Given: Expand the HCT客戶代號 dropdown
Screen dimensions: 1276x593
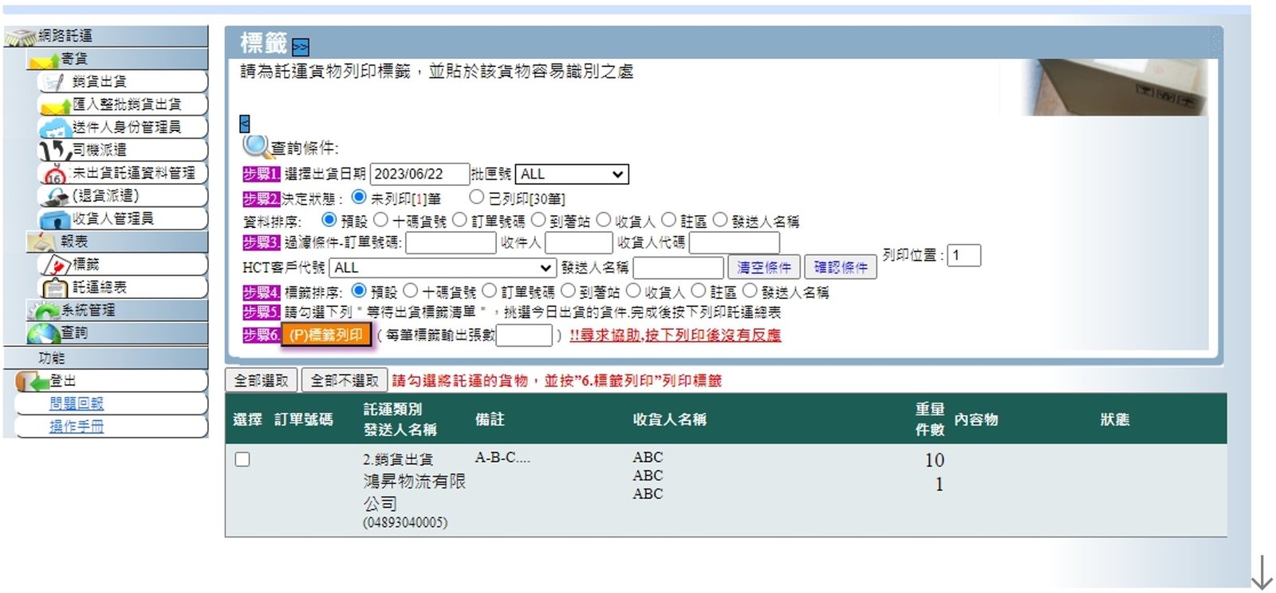Looking at the screenshot, I should tap(443, 268).
